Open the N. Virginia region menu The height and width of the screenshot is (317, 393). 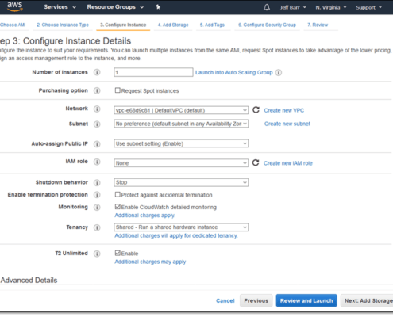click(x=331, y=7)
